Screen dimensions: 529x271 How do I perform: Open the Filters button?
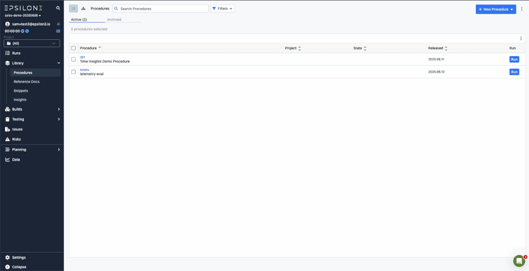223,8
